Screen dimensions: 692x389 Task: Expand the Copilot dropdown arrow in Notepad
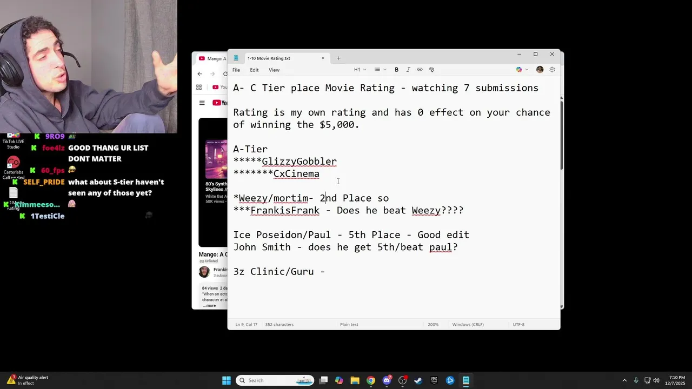coord(527,70)
